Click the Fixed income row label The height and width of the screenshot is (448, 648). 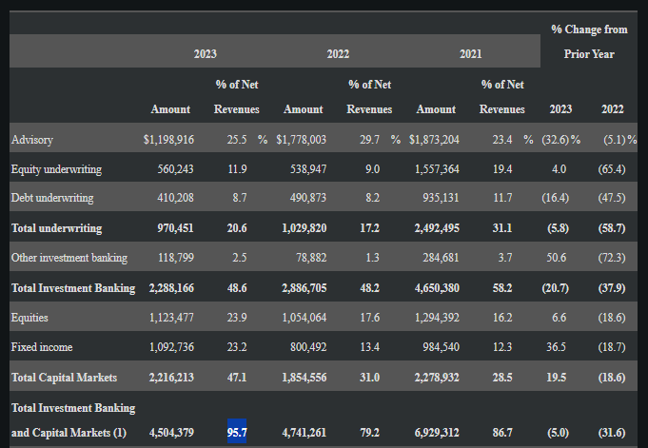[x=41, y=347]
